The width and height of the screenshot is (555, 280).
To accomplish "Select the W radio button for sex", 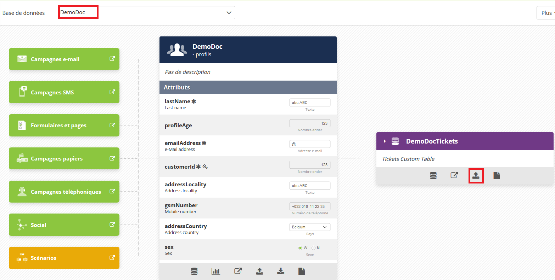I will click(301, 248).
